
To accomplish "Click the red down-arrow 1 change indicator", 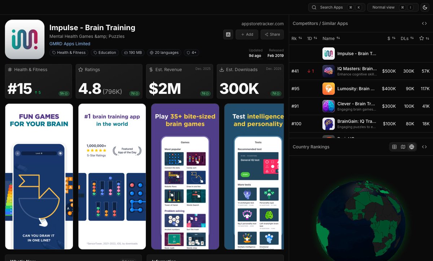I will coord(311,71).
